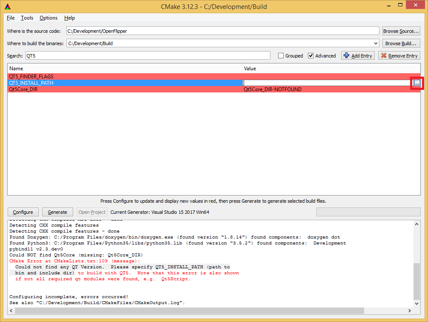Click the up arrow on the output log scrollbar

coord(417,223)
